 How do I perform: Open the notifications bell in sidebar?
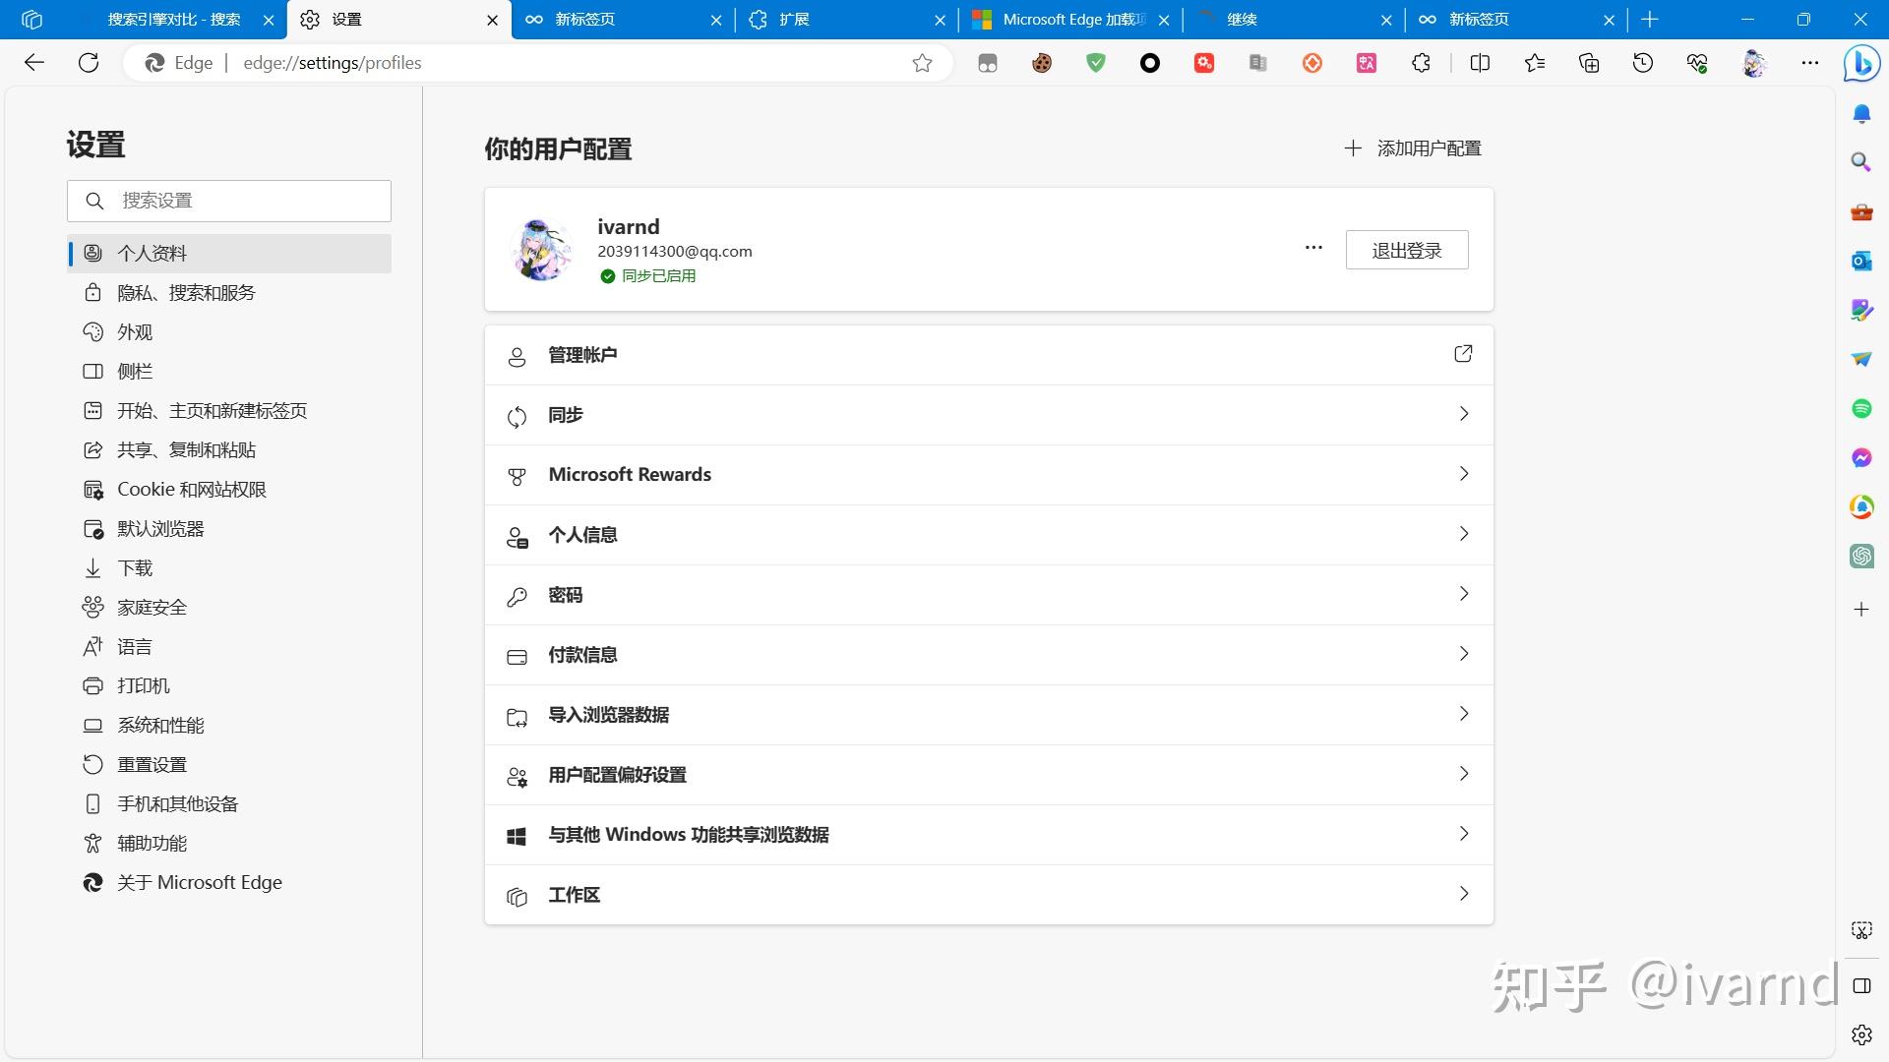(x=1861, y=114)
